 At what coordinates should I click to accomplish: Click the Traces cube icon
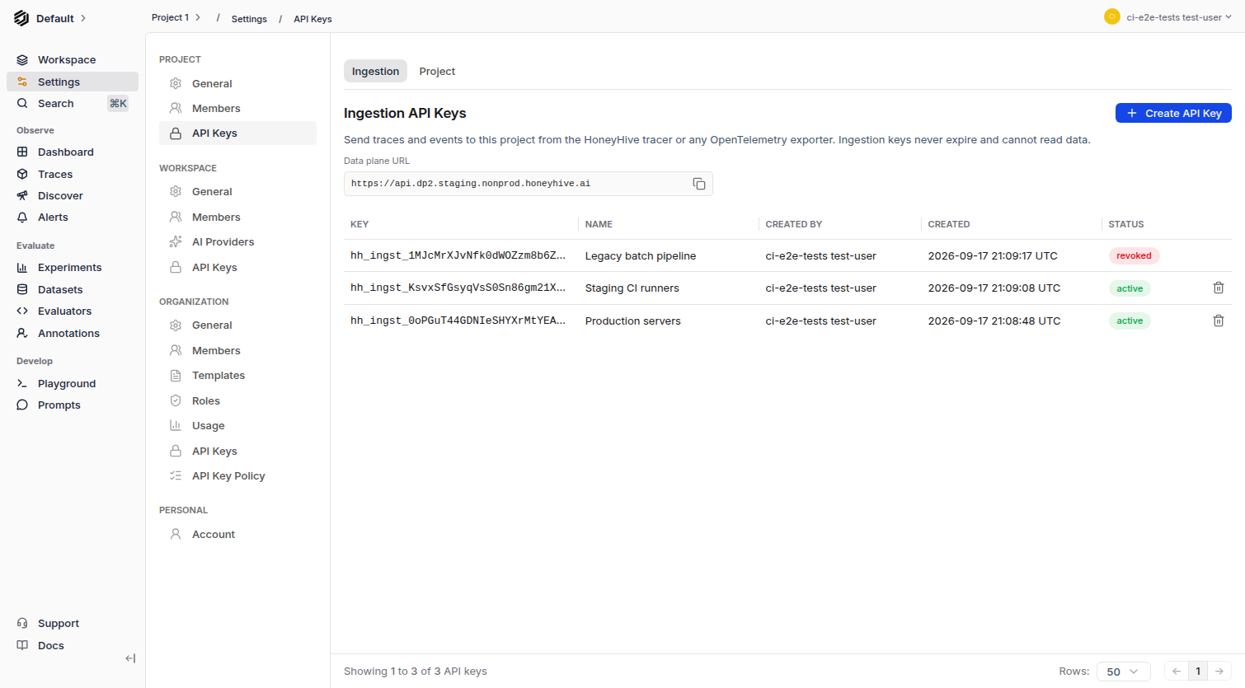pos(22,175)
